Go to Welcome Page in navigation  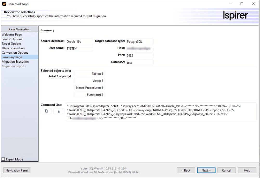[12, 34]
